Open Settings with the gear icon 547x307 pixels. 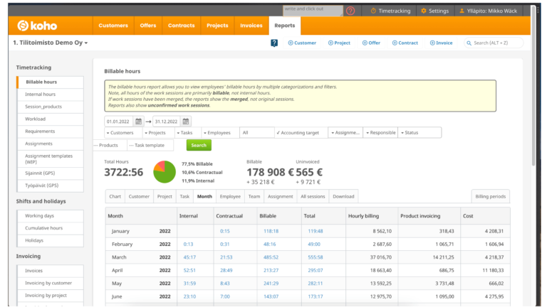point(434,11)
